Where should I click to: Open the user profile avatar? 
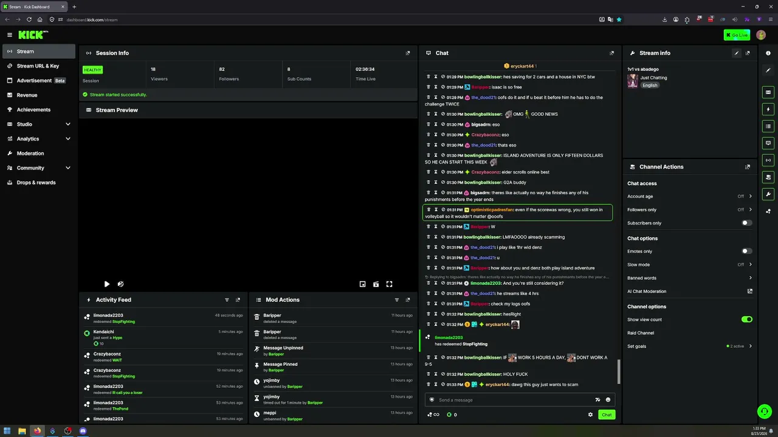(x=760, y=35)
